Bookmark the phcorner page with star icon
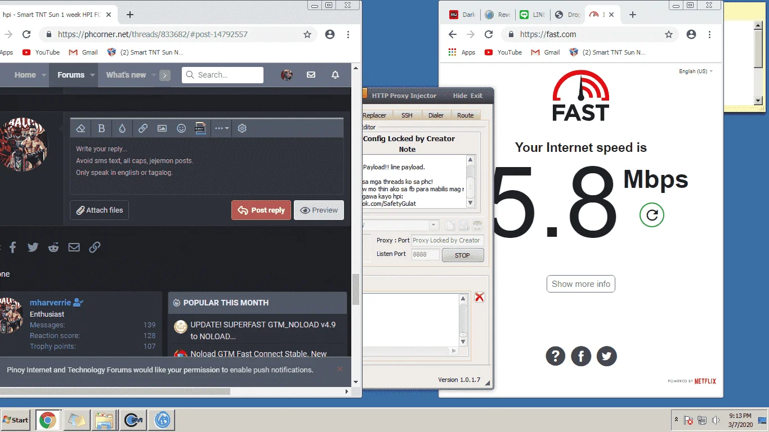 coord(307,34)
